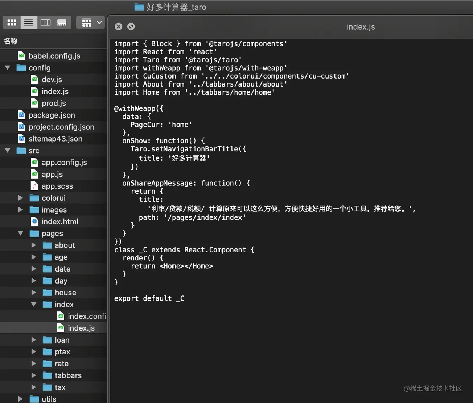Collapse the config folder
The image size is (473, 403).
coord(8,68)
